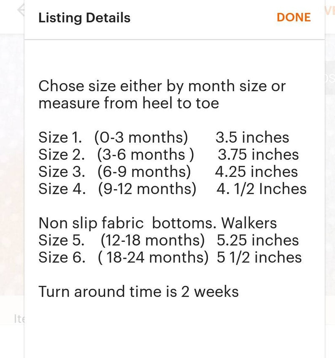Image resolution: width=335 pixels, height=358 pixels.
Task: Tap the Listing Details heading
Action: (x=84, y=18)
